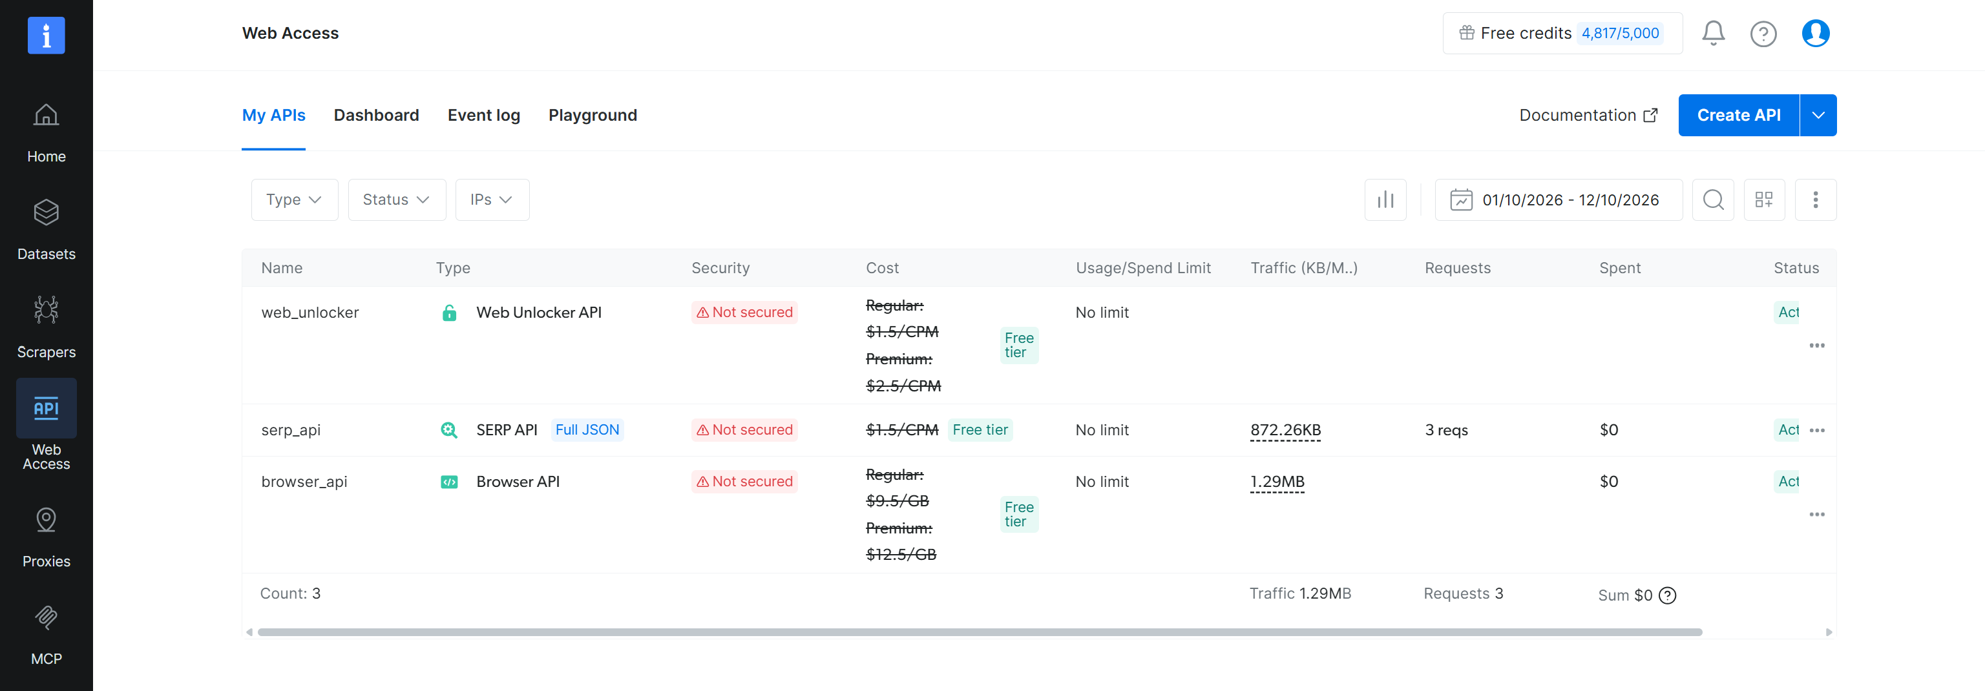Image resolution: width=1985 pixels, height=691 pixels.
Task: Open Datasets from the sidebar
Action: coord(47,231)
